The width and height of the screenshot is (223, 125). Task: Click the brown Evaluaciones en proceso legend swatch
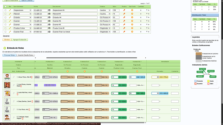(199, 54)
